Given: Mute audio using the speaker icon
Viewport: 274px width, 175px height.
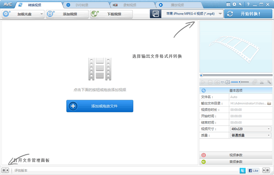Looking at the screenshot, I should 227,82.
